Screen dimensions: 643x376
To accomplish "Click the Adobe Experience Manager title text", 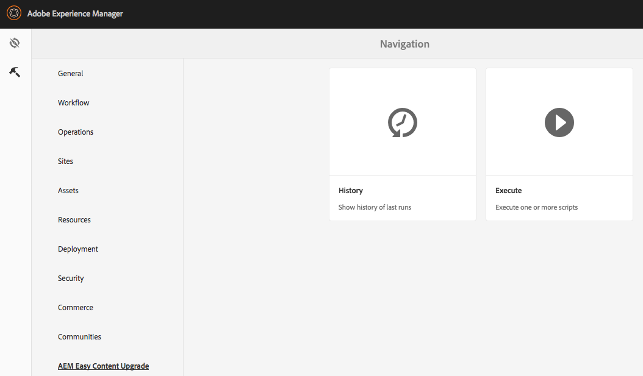I will (75, 13).
